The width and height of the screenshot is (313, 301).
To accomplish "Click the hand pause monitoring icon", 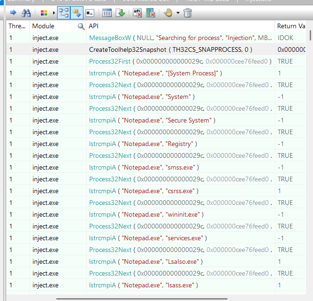I will (x=168, y=13).
